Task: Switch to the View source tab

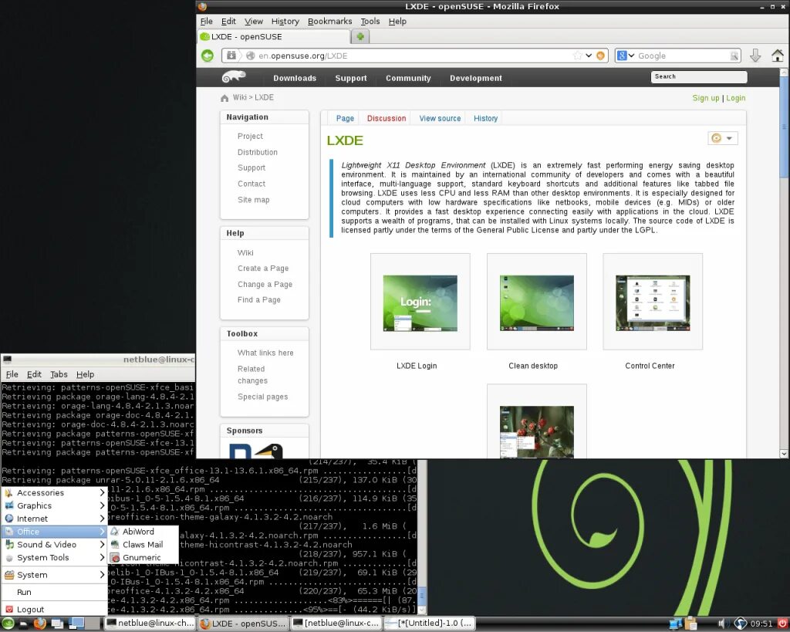Action: (x=440, y=118)
